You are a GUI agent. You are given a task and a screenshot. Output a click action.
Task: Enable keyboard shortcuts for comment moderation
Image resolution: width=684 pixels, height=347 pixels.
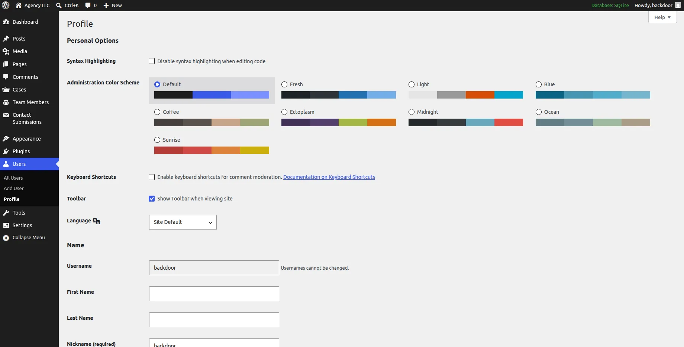152,177
